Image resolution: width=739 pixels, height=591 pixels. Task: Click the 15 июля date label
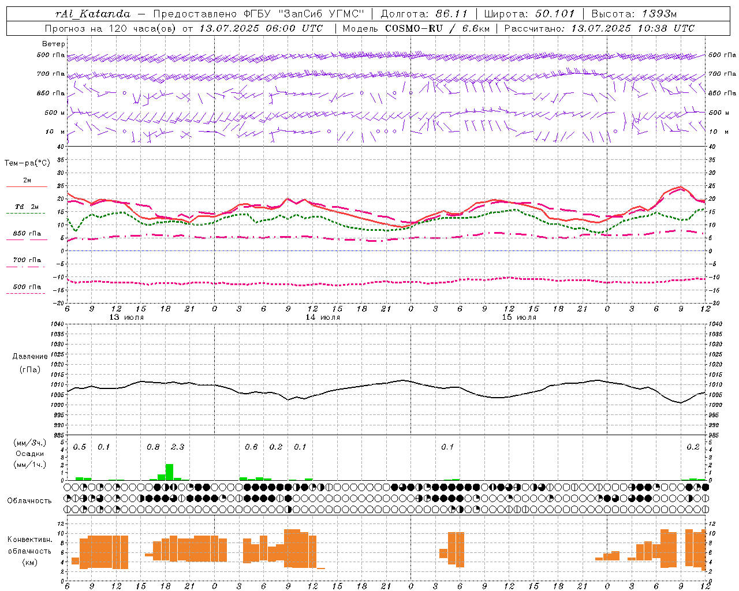(x=519, y=317)
